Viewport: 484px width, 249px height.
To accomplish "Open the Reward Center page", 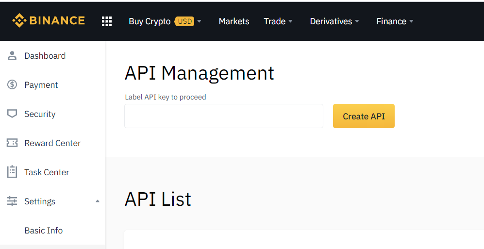I will (x=52, y=143).
